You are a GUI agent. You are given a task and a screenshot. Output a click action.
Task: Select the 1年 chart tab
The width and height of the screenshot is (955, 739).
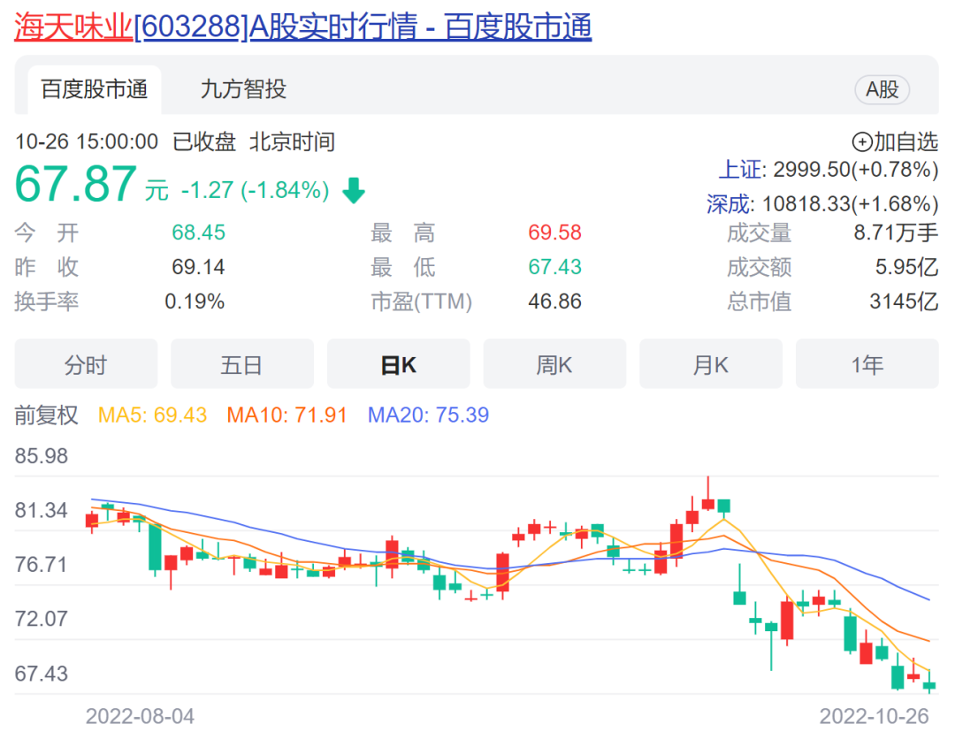click(867, 364)
